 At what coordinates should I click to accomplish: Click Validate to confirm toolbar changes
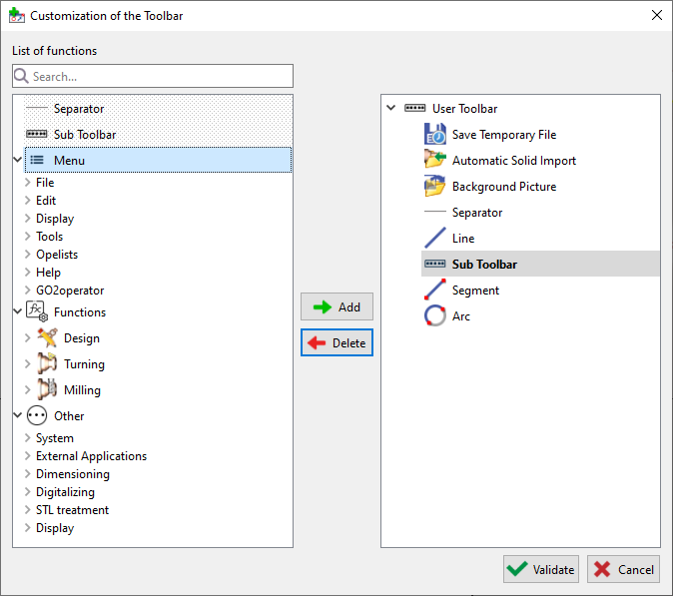point(540,569)
